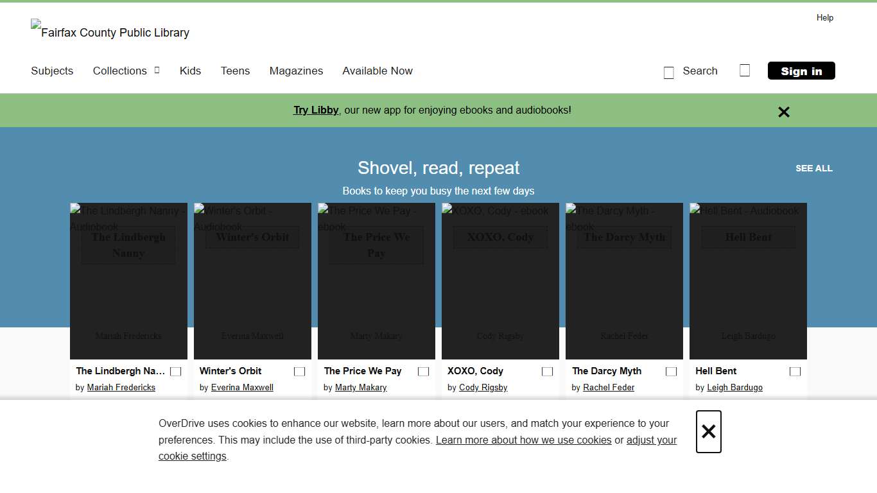Open the search magnifier icon in header
This screenshot has height=493, width=877.
tap(668, 72)
